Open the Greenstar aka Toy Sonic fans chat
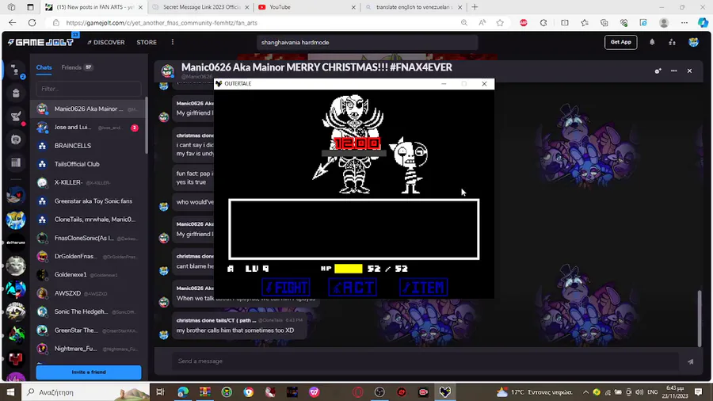Image resolution: width=713 pixels, height=401 pixels. pyautogui.click(x=89, y=201)
